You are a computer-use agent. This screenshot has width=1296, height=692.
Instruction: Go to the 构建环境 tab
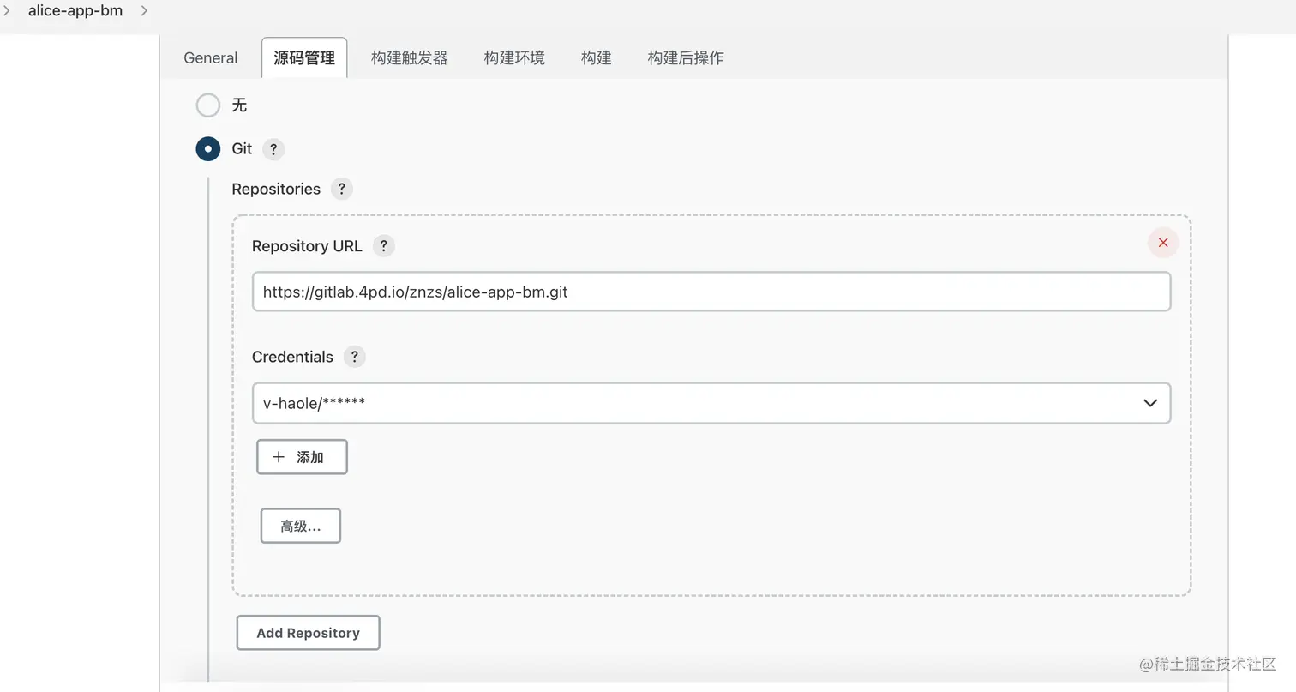pos(514,58)
